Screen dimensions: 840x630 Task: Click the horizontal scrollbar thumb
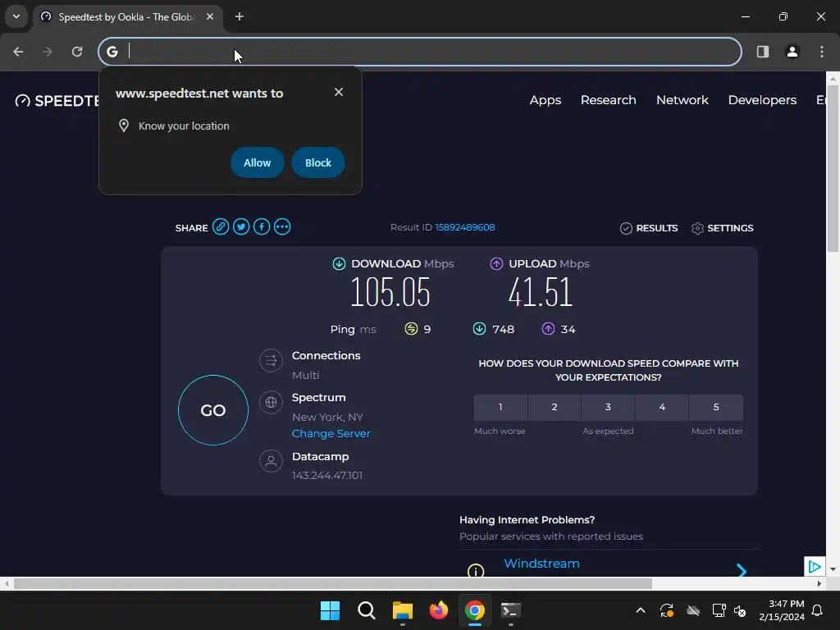pyautogui.click(x=333, y=583)
